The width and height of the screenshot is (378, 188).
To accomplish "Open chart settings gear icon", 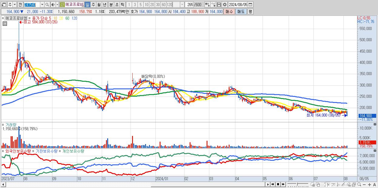I will pyautogui.click(x=225, y=5).
